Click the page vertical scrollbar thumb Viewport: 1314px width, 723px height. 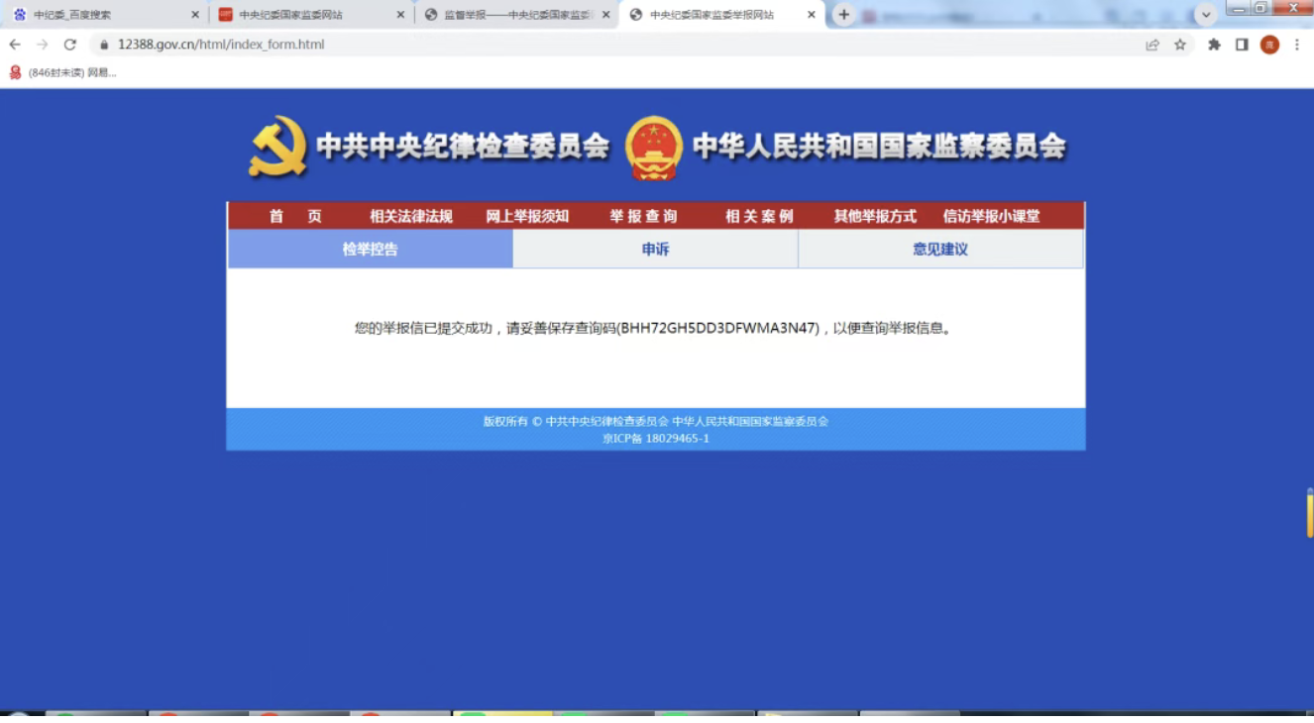tap(1309, 515)
